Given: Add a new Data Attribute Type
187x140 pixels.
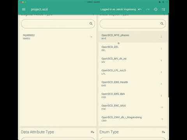Looking at the screenshot, I should [x=92, y=132].
